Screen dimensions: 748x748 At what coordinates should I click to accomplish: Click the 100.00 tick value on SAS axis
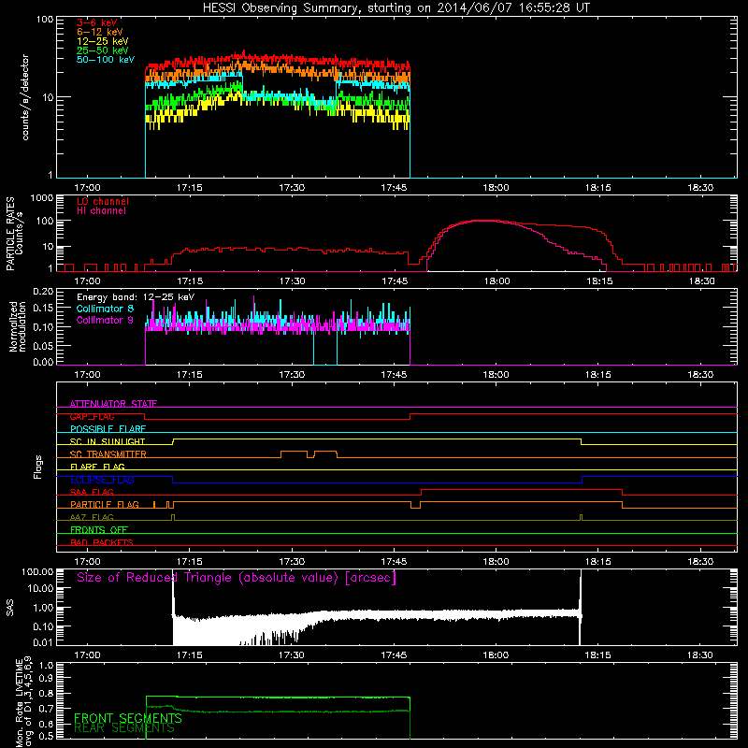37,571
